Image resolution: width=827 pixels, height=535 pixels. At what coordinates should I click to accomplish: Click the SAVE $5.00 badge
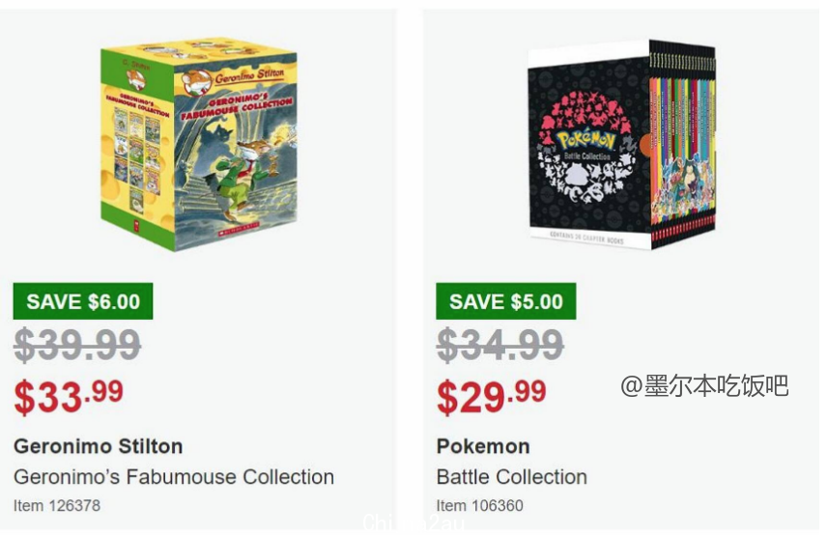506,301
